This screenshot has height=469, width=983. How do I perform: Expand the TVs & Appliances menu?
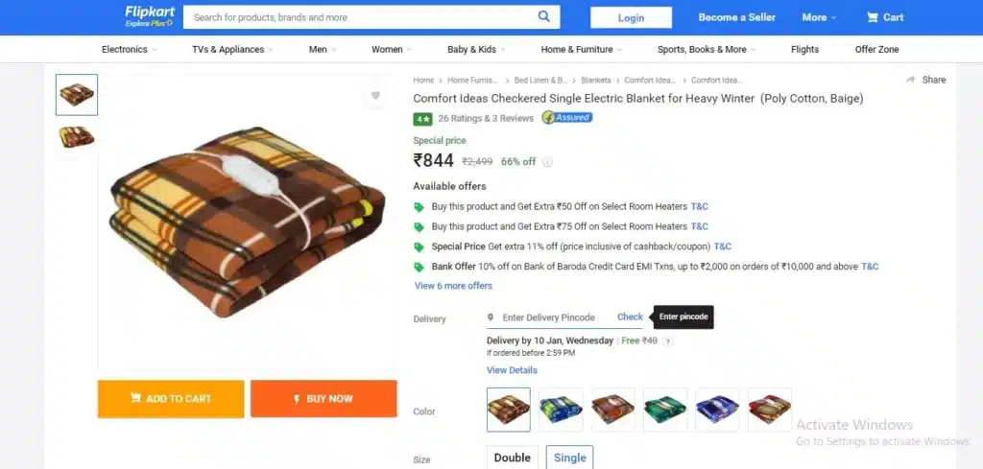232,50
